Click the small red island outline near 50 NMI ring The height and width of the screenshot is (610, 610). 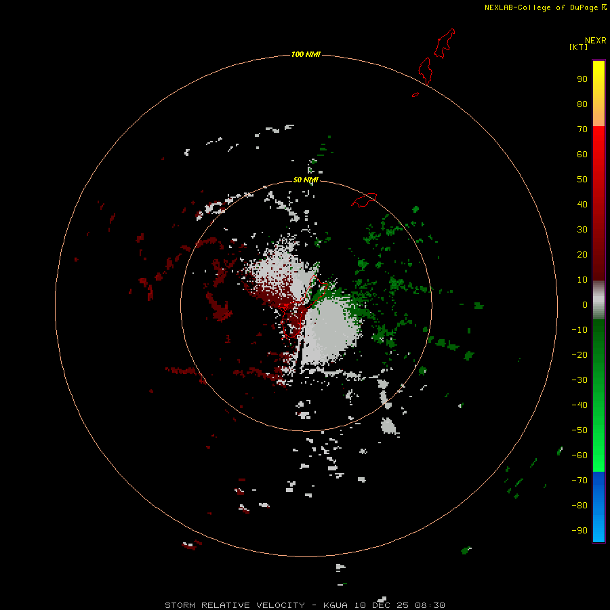[364, 200]
